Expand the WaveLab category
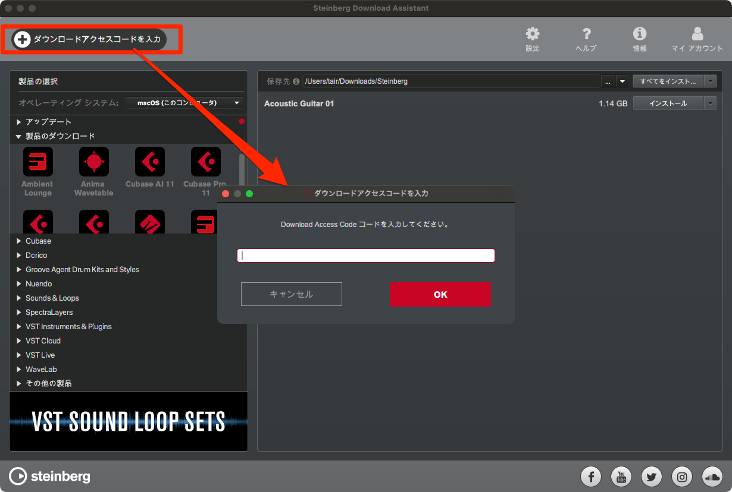The width and height of the screenshot is (732, 492). click(19, 370)
